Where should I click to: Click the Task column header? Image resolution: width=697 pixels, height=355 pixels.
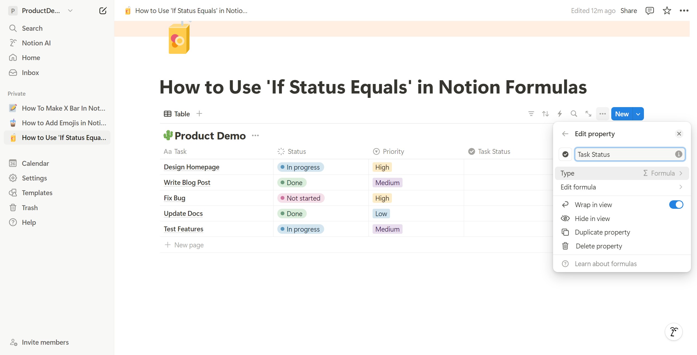(217, 151)
